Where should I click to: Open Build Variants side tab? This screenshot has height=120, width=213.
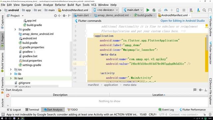point(2,62)
